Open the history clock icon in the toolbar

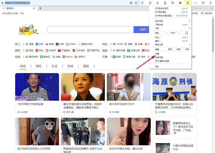[150, 3]
